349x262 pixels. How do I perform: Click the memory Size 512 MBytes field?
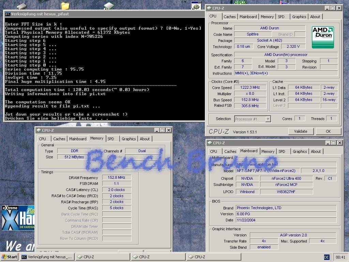(74, 157)
